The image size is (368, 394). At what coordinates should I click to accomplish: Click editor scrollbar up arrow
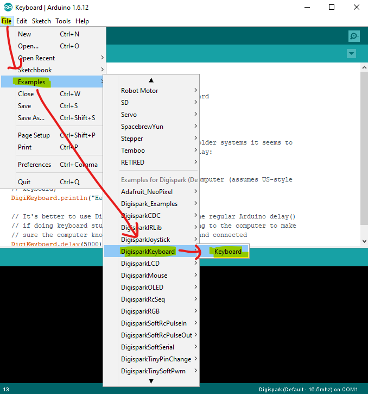[x=364, y=67]
